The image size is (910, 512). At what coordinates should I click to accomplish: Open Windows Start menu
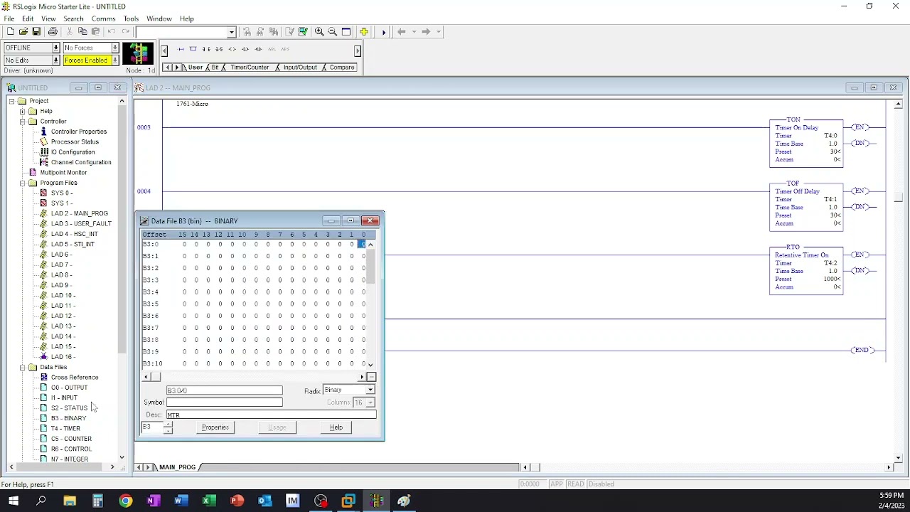point(14,501)
